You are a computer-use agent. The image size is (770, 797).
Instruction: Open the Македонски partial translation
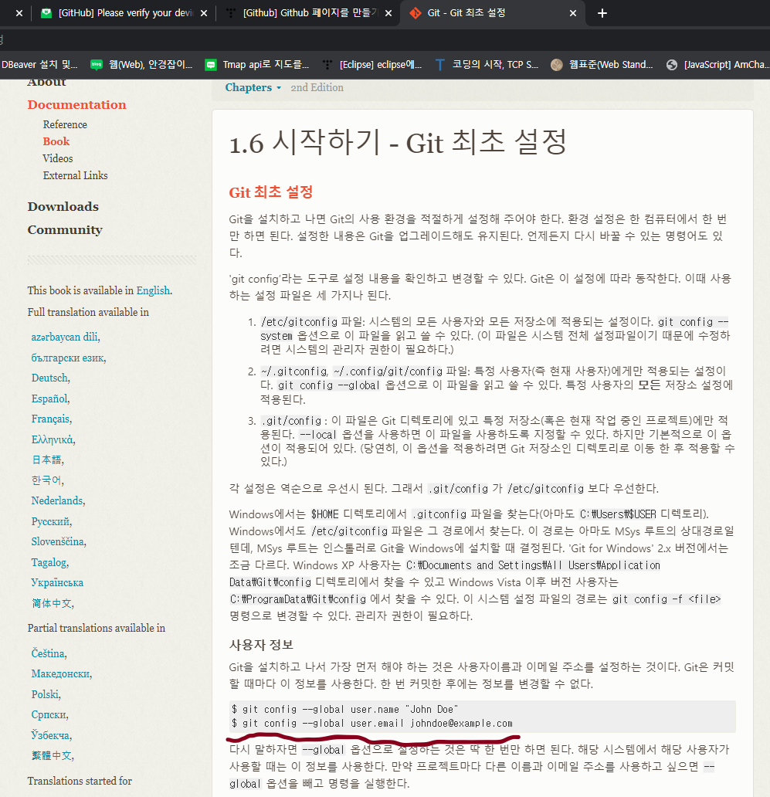61,674
